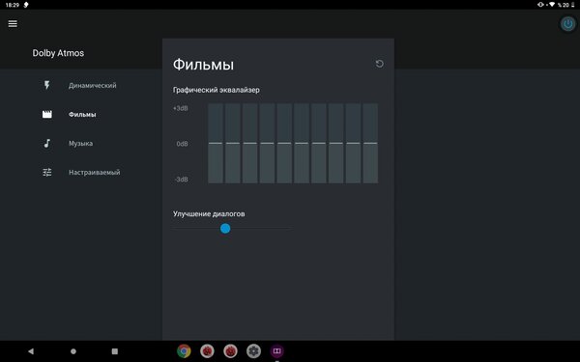Open the second red ladybug app in the taskbar
580x362 pixels.
pyautogui.click(x=230, y=351)
